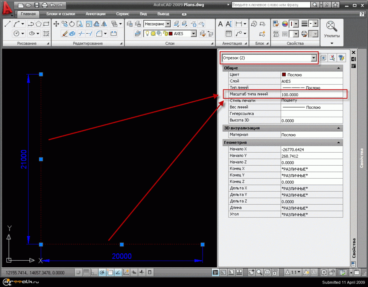Choose the Polygon drawing tool

[x=39, y=24]
